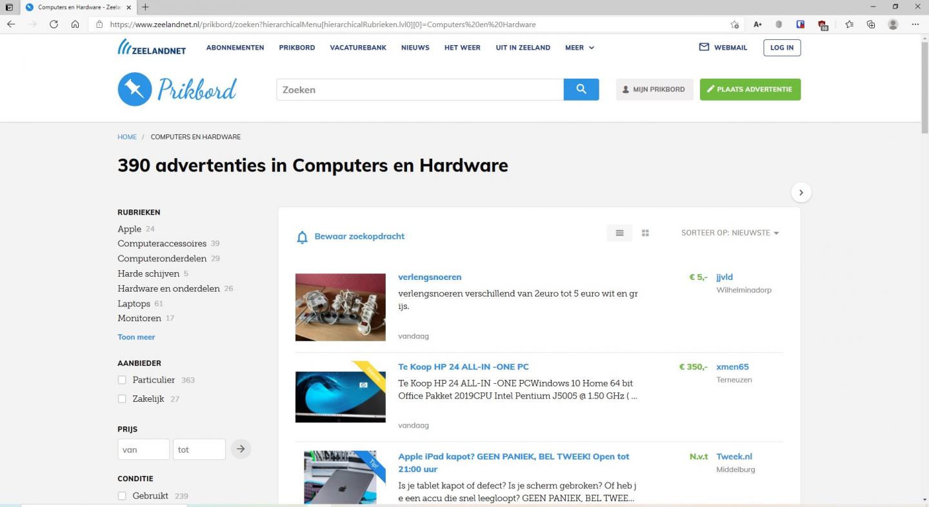Click the grey shield extension icon
Viewport: 929px width, 507px height.
tap(779, 25)
